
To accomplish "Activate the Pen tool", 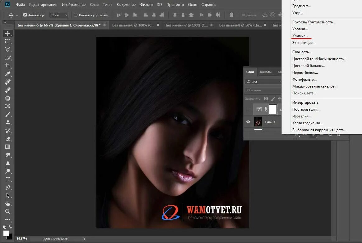I will pos(8,187).
